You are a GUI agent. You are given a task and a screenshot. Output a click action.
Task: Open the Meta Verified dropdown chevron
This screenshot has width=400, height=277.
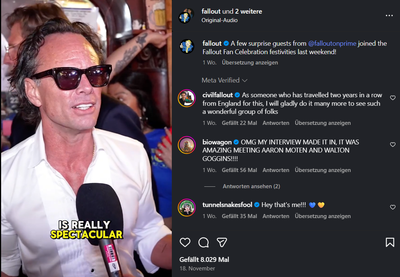click(x=245, y=80)
